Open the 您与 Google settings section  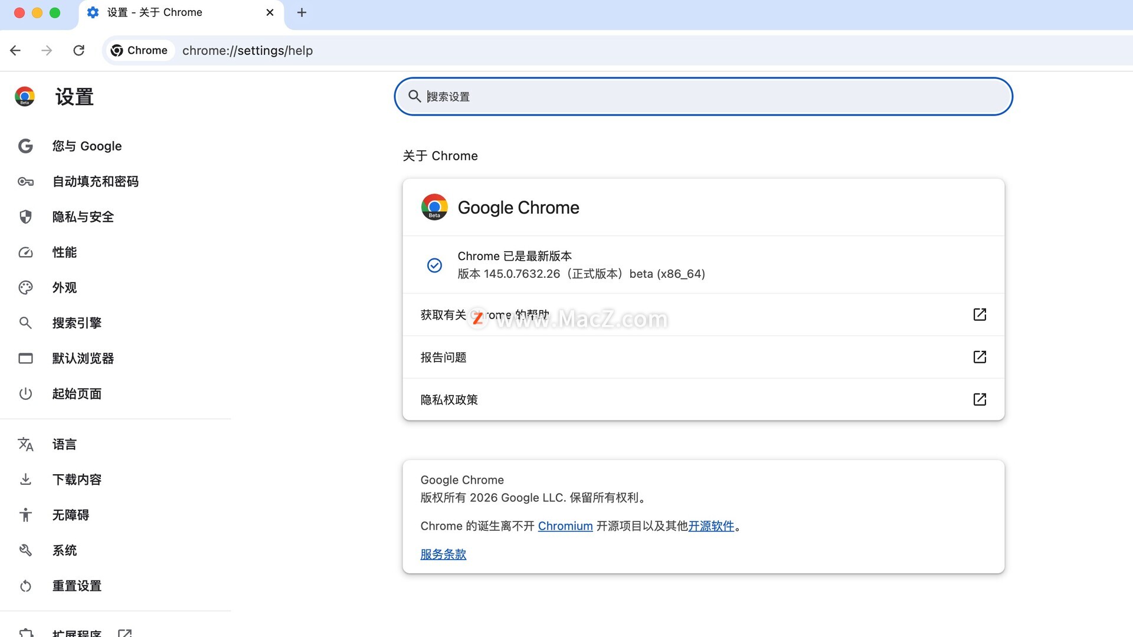[87, 146]
